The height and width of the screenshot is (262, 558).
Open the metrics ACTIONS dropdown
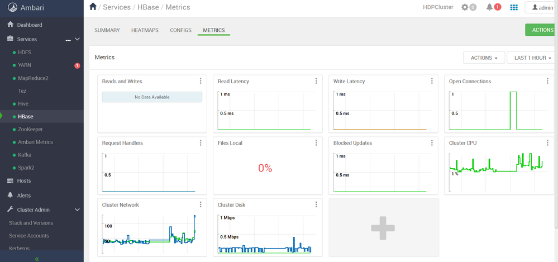coord(484,58)
